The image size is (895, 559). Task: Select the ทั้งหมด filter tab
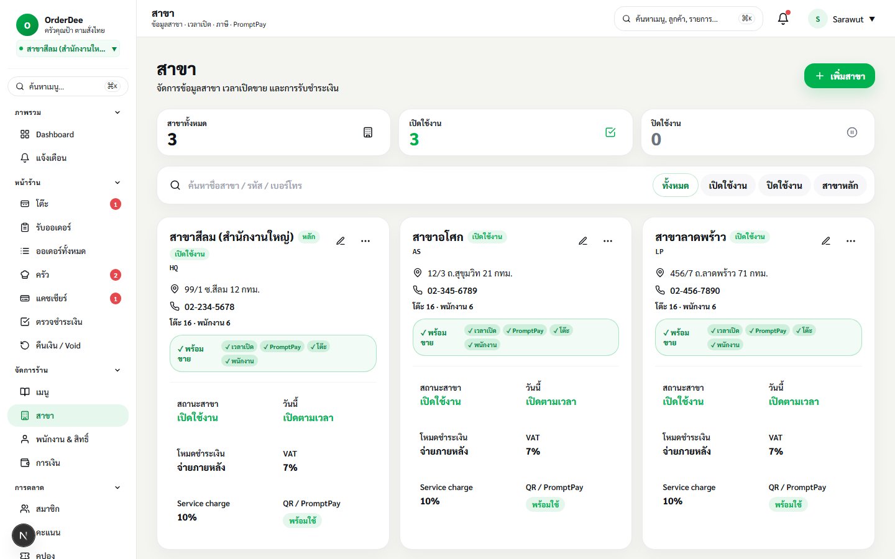click(676, 185)
